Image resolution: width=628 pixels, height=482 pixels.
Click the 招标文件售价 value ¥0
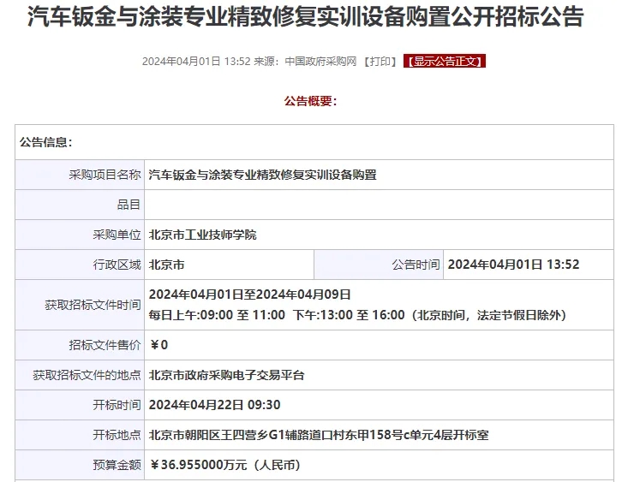[x=159, y=345]
